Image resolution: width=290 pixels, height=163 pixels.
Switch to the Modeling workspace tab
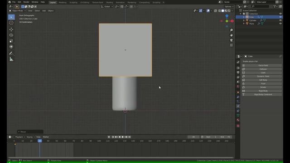tap(63, 3)
